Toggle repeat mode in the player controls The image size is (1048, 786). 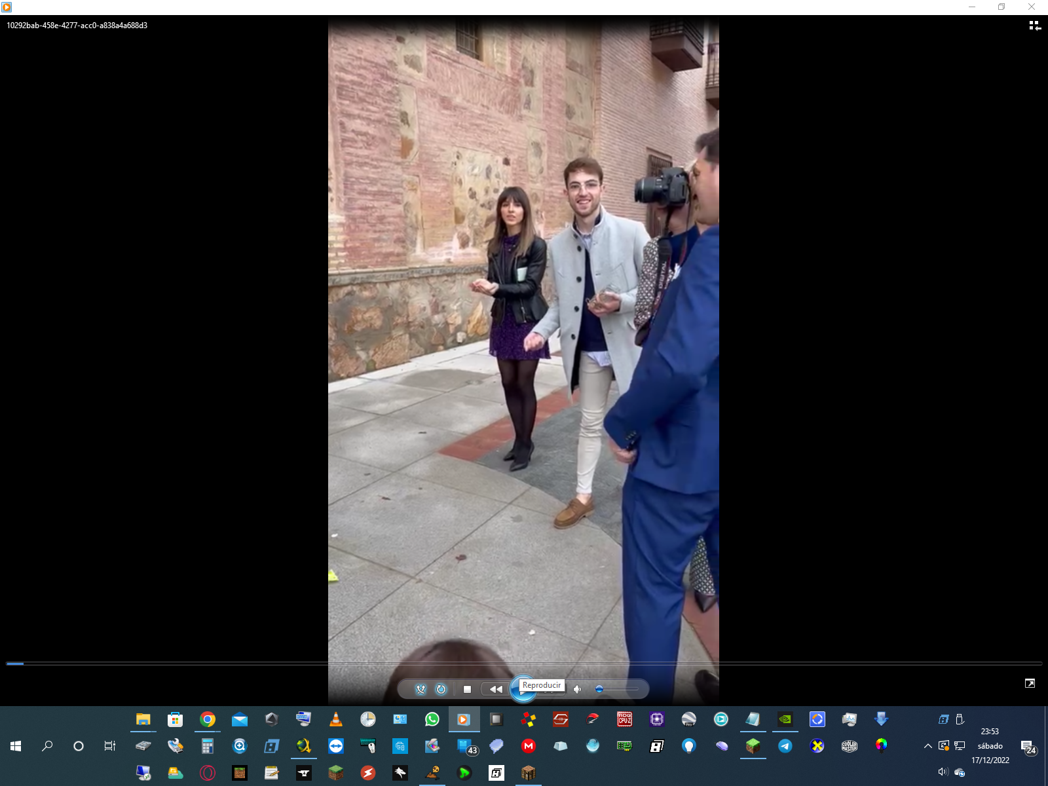click(x=441, y=689)
